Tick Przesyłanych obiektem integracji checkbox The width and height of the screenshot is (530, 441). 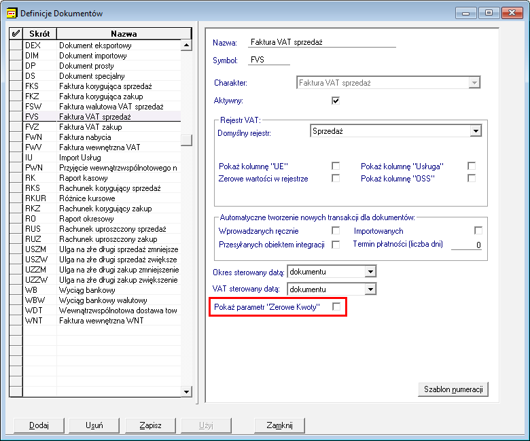click(x=336, y=245)
